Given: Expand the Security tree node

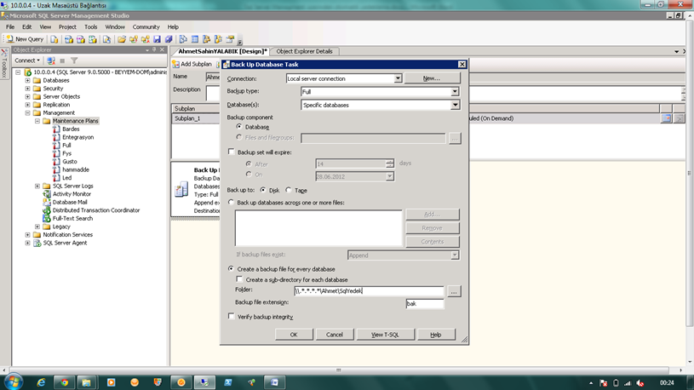Looking at the screenshot, I should coord(27,89).
